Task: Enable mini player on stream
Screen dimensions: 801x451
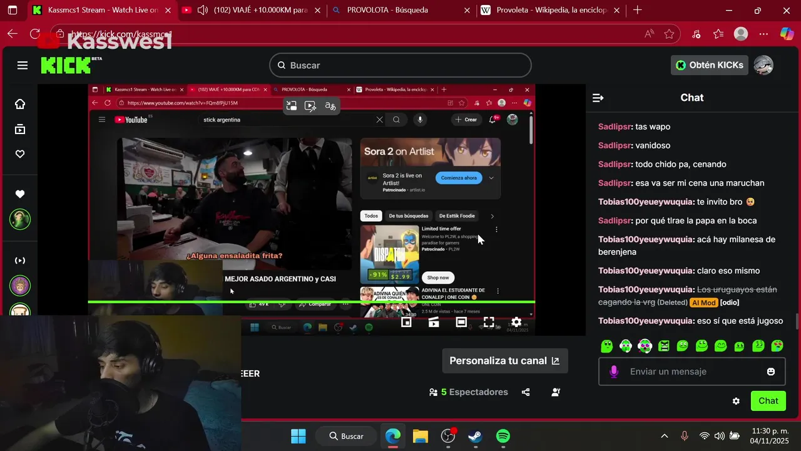Action: pyautogui.click(x=406, y=322)
